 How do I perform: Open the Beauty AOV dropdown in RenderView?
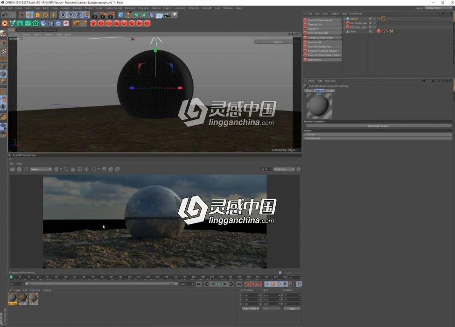tap(41, 169)
